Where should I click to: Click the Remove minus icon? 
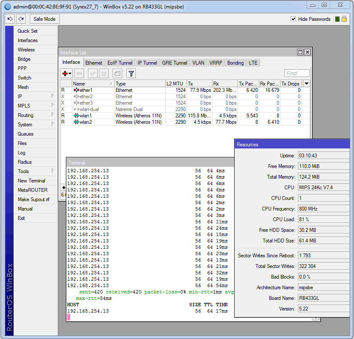tap(79, 74)
